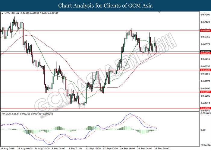
Task: Click the '29 Aug 04:00' time label
Action: (x=25, y=149)
